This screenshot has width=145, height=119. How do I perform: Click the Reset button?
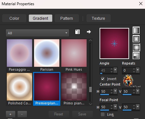[59, 114]
